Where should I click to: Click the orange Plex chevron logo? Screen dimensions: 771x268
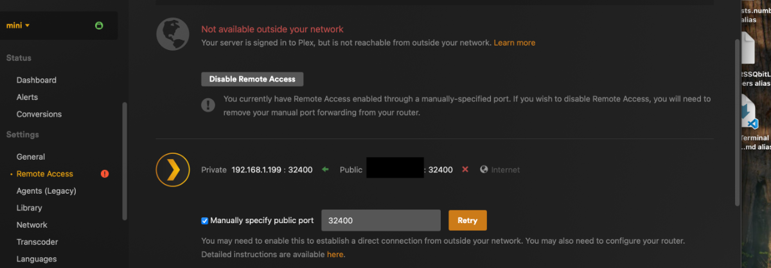172,169
